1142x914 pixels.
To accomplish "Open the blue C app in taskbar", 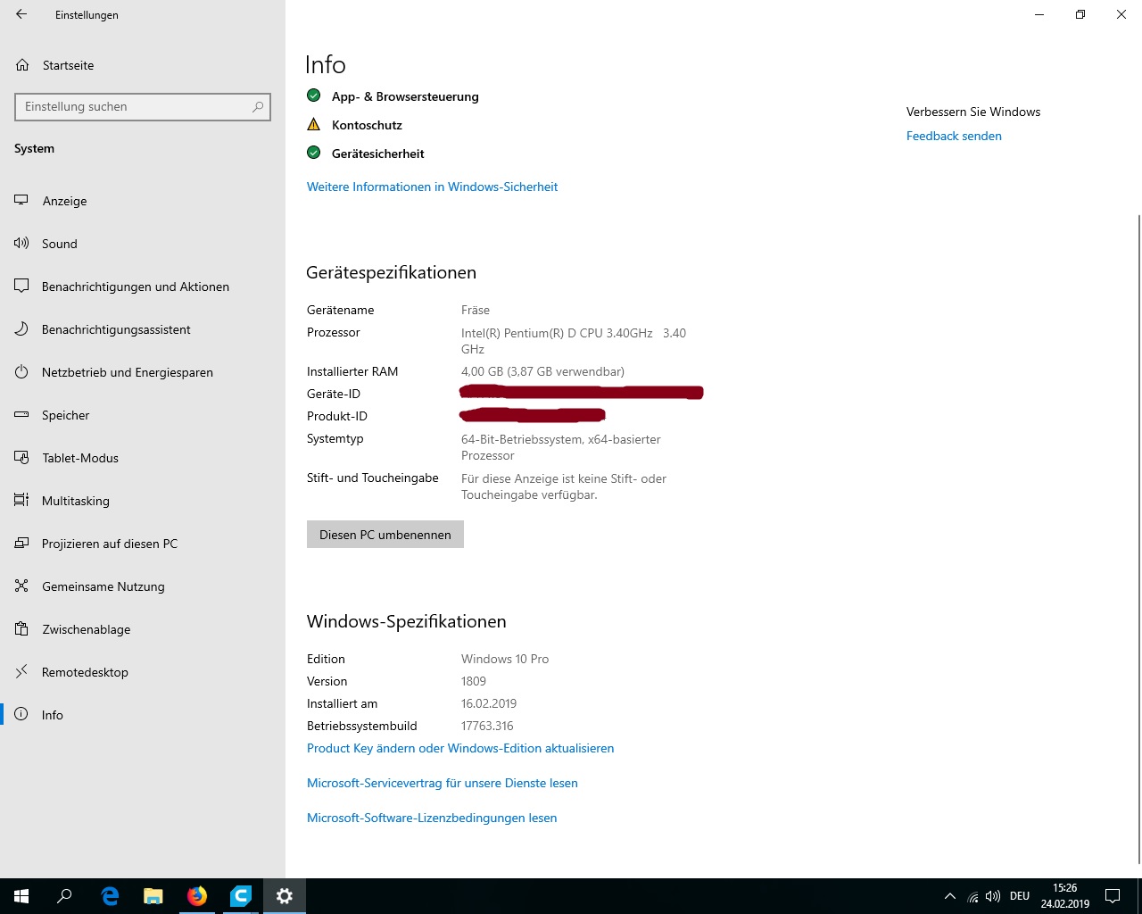I will pos(241,896).
